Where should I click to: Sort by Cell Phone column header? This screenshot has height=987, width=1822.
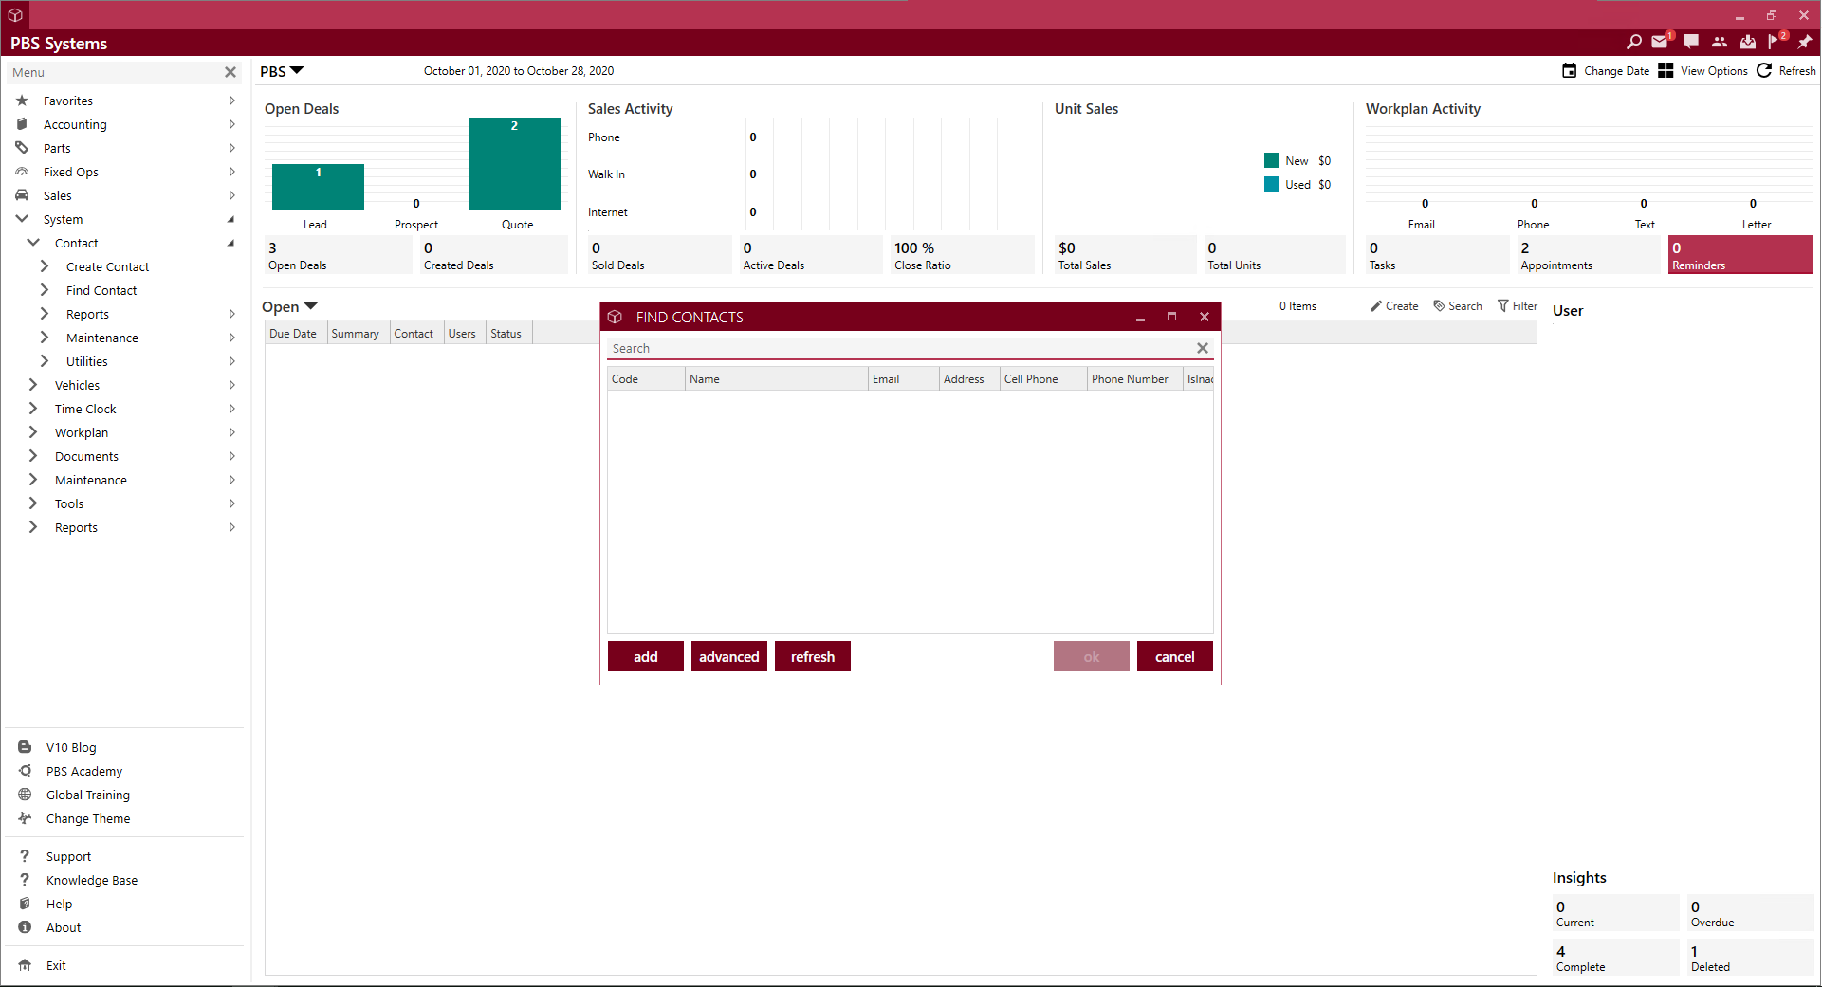[x=1043, y=379]
